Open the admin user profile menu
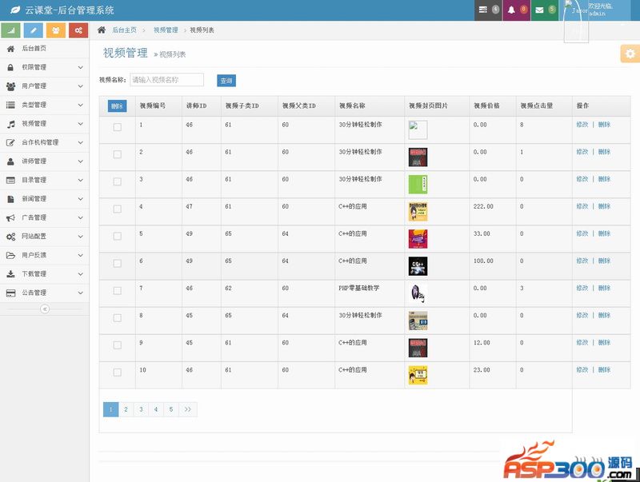This screenshot has width=640, height=482. click(x=596, y=10)
